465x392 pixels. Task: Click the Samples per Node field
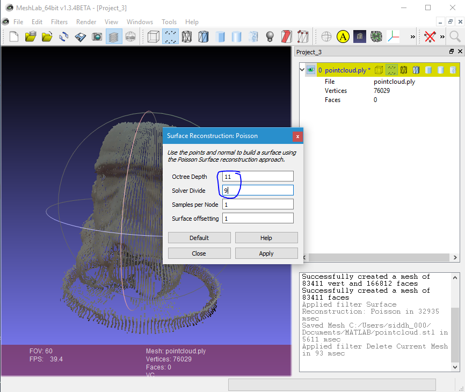tap(258, 204)
